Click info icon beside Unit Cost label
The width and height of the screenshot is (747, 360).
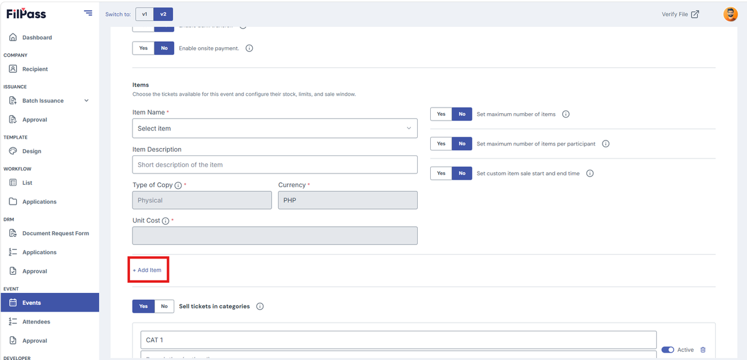point(166,221)
